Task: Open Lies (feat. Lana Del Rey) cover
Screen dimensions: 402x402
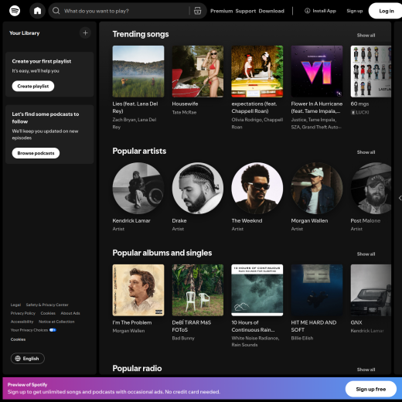Action: click(x=138, y=71)
